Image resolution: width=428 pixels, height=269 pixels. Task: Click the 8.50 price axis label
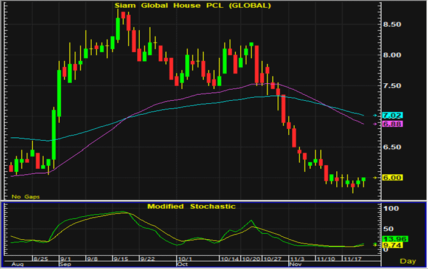(x=401, y=25)
